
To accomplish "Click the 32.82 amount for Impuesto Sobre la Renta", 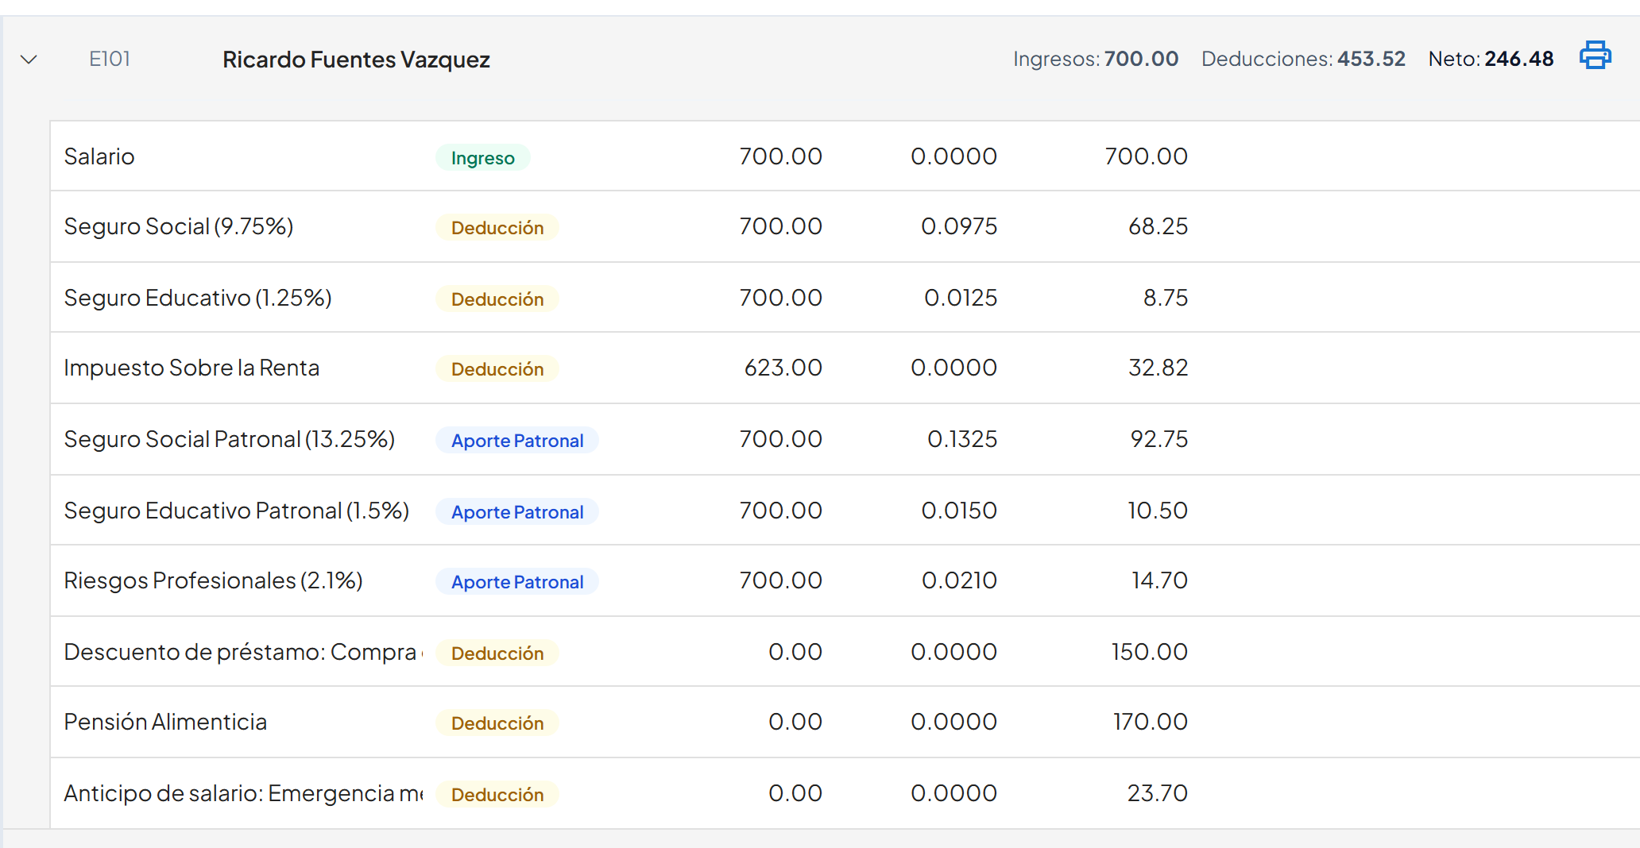I will click(1158, 368).
